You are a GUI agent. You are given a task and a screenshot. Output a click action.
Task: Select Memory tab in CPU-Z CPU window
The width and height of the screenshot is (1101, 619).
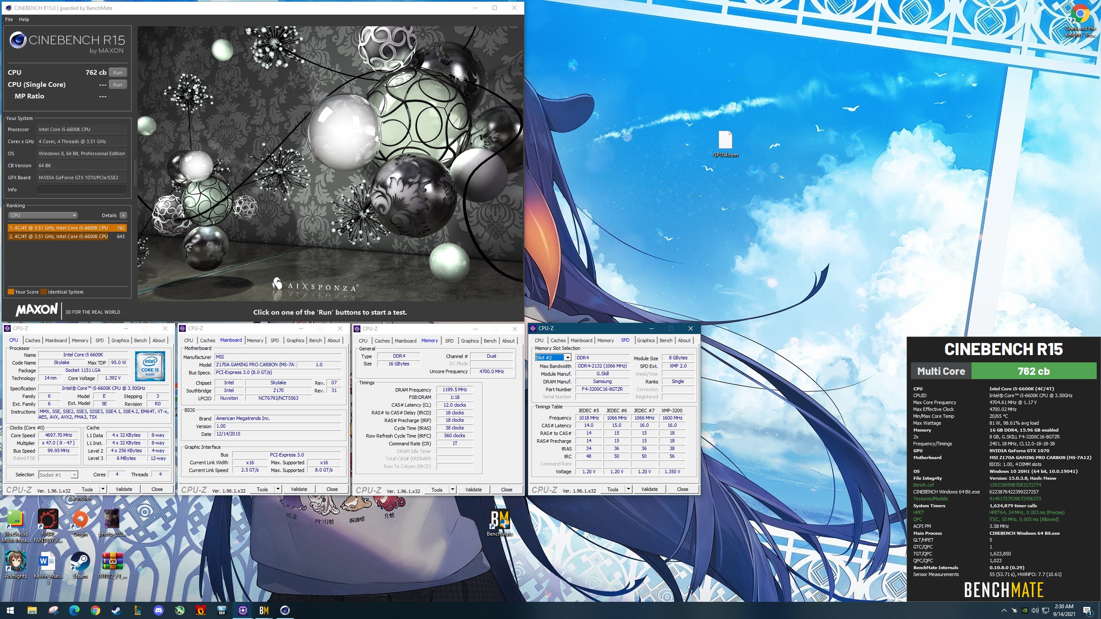(x=80, y=340)
